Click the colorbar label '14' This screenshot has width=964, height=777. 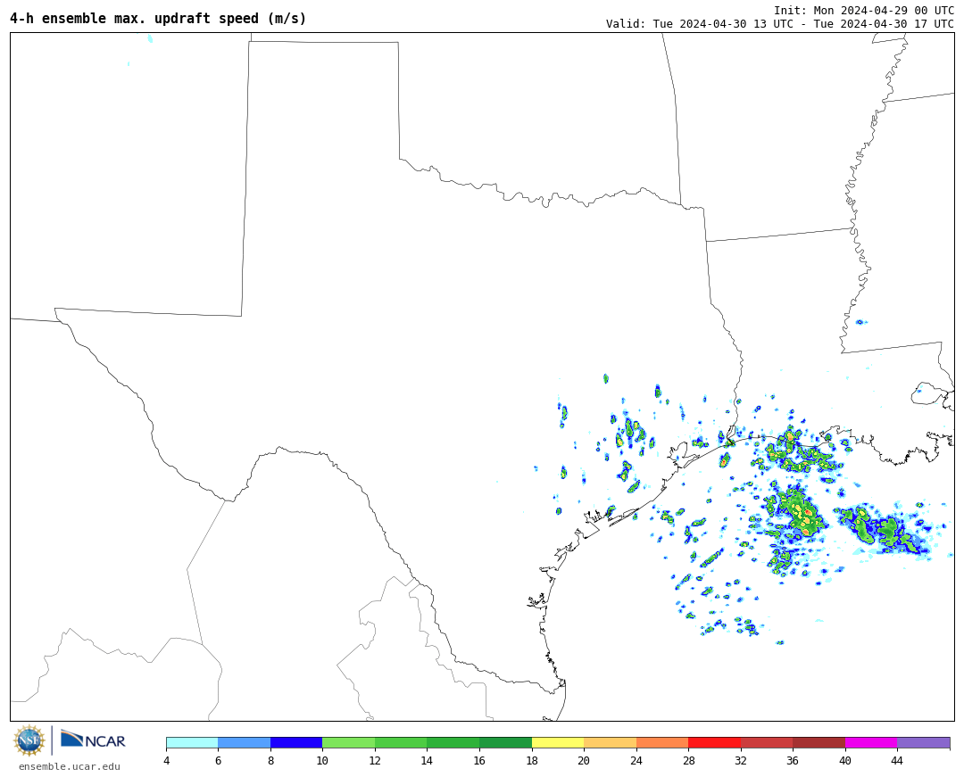(427, 760)
